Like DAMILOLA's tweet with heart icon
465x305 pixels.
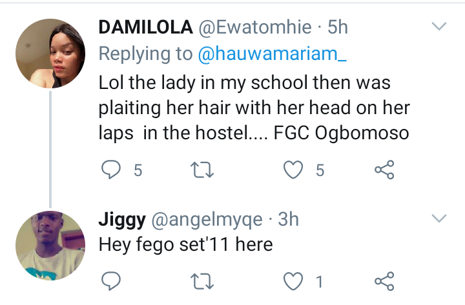[x=294, y=170]
